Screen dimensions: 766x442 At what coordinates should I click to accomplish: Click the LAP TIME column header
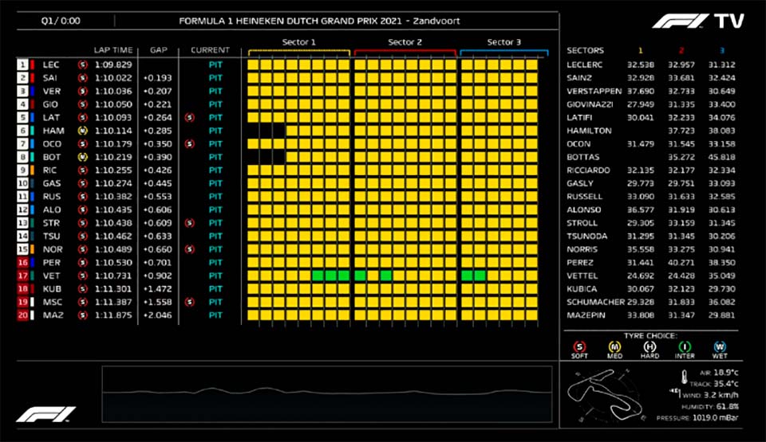tap(113, 49)
